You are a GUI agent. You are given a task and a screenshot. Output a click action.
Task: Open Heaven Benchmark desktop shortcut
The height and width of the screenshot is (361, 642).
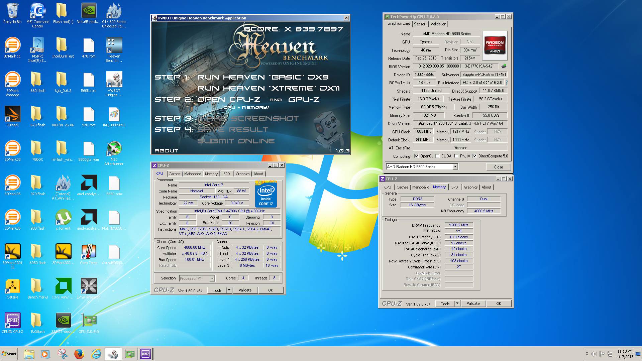114,49
